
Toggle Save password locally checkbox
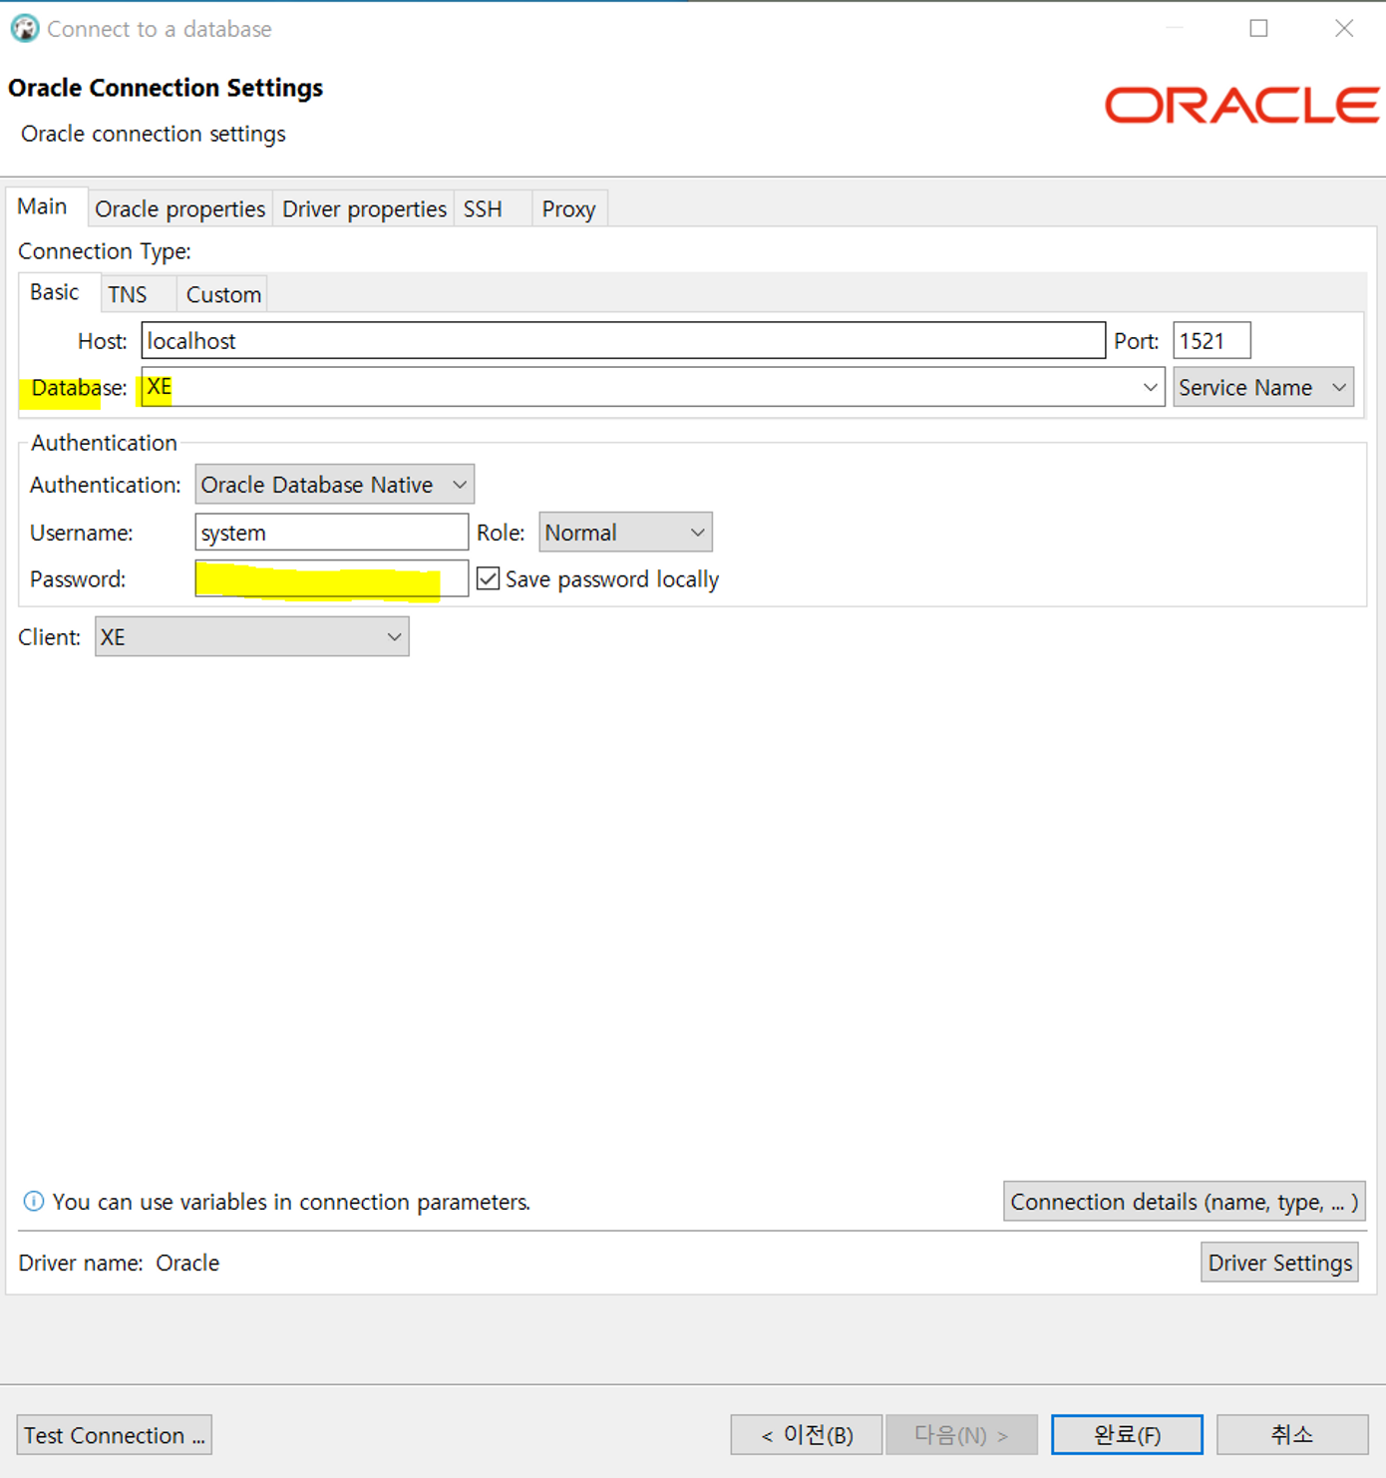tap(488, 578)
